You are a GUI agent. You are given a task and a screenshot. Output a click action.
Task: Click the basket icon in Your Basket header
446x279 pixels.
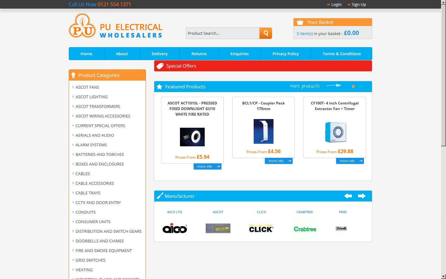(300, 22)
